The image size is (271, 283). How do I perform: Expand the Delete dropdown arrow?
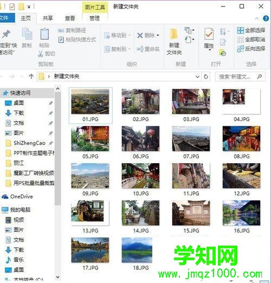(x=158, y=35)
